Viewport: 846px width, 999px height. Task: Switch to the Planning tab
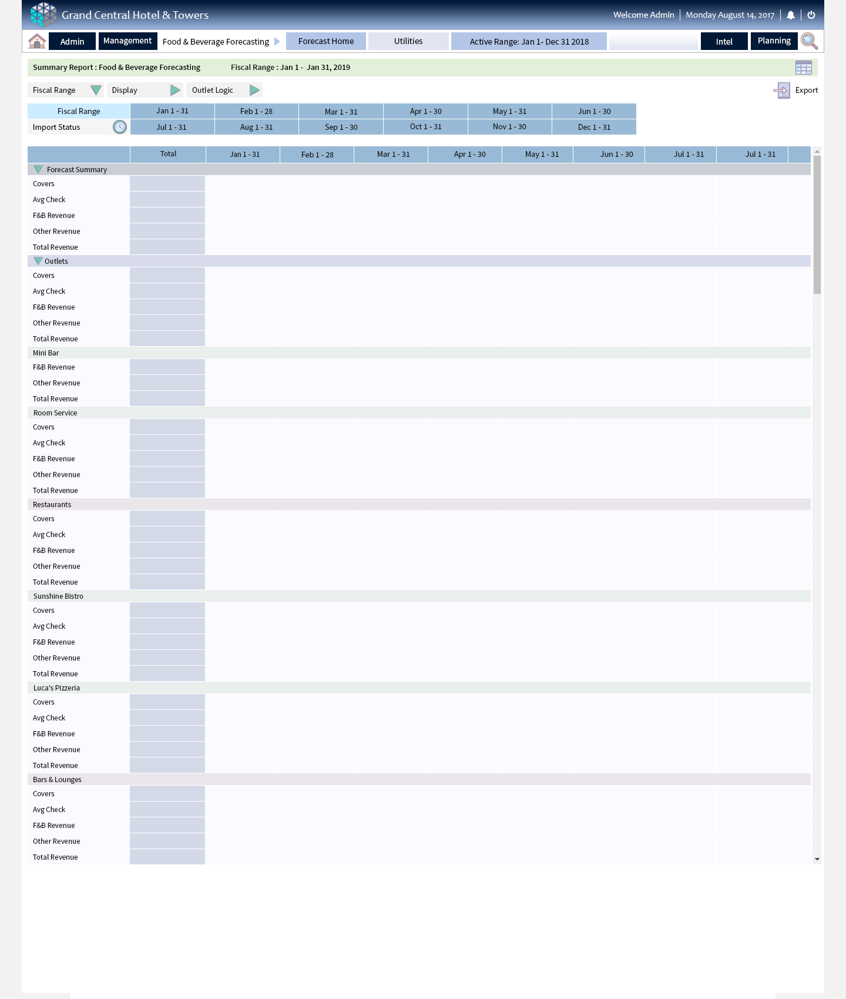[774, 41]
